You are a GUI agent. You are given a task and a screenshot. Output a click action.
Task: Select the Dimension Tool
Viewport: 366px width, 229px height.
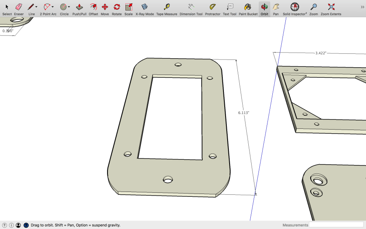tap(191, 7)
